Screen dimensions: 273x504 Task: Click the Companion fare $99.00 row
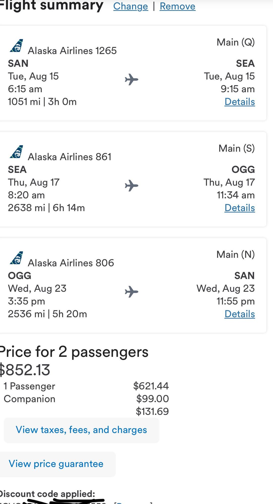[86, 399]
